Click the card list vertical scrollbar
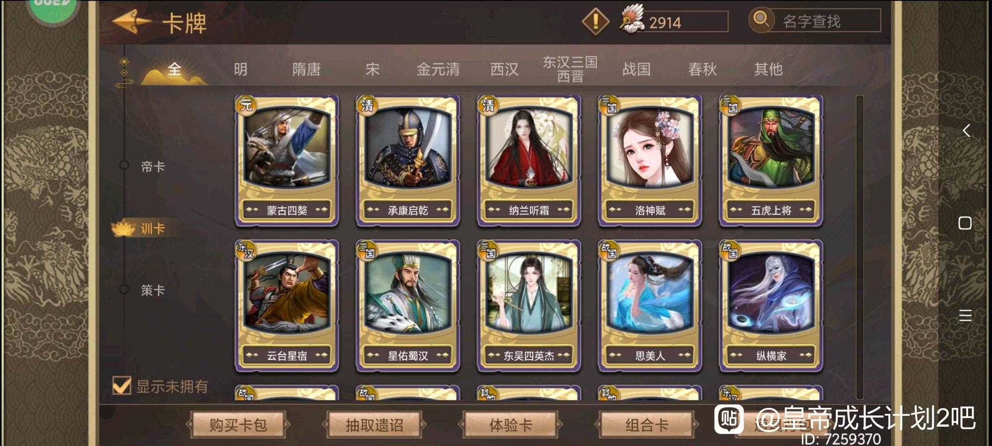Viewport: 992px width, 446px height. [860, 247]
